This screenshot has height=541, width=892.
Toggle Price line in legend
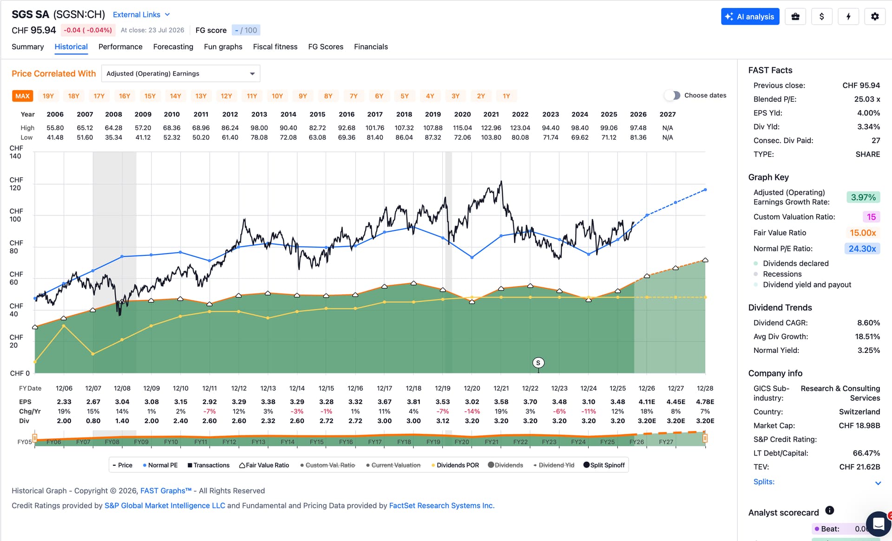pyautogui.click(x=123, y=465)
